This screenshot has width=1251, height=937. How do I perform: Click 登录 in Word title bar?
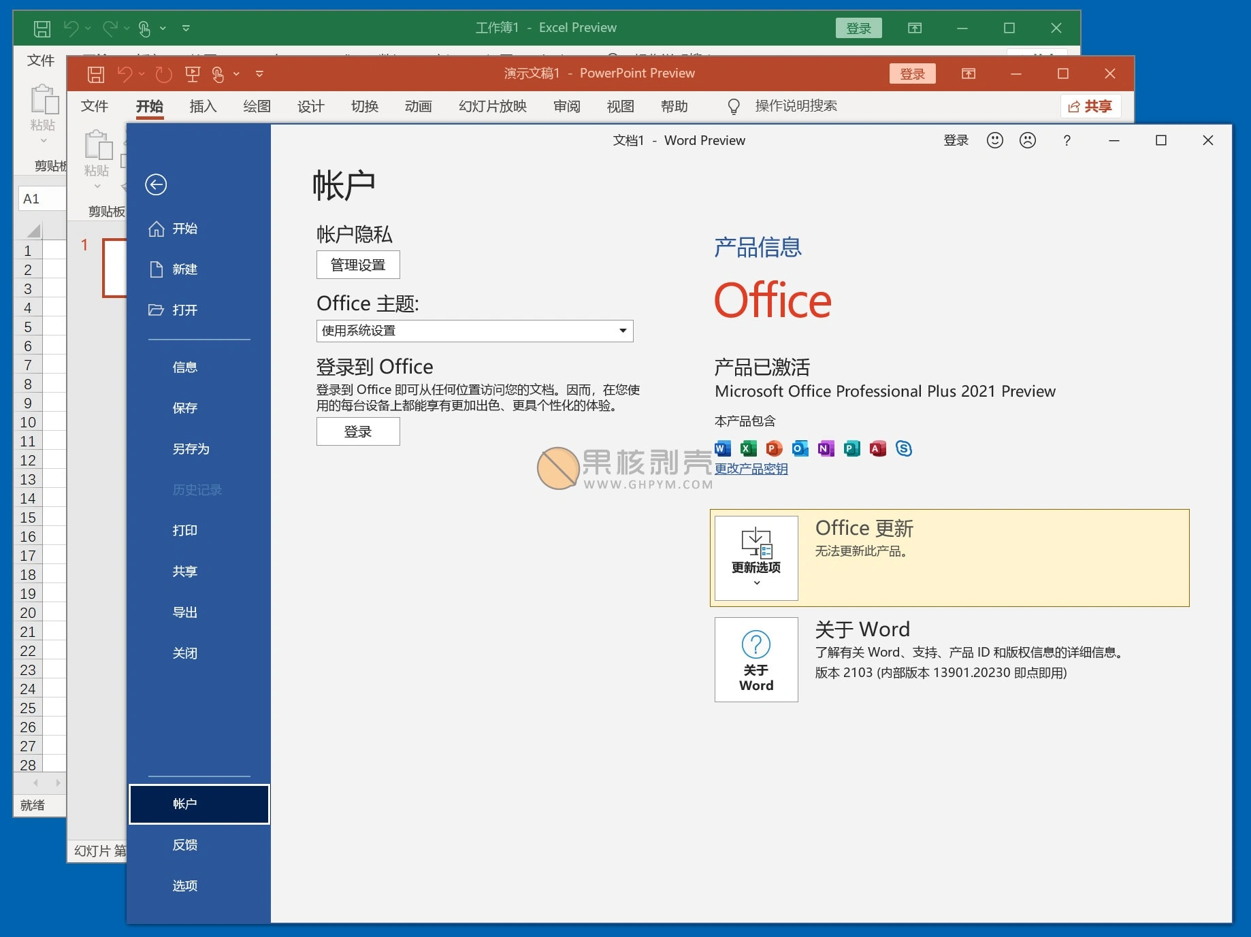(x=956, y=140)
